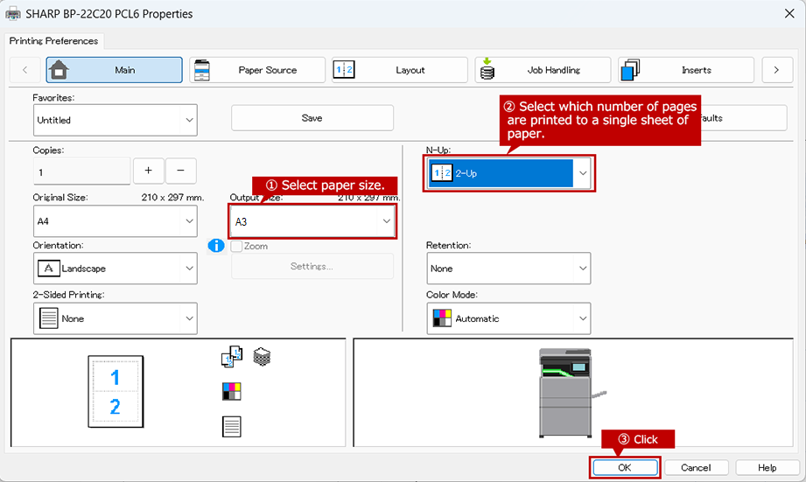806x482 pixels.
Task: Click the stacked paper icon in preview
Action: point(263,357)
